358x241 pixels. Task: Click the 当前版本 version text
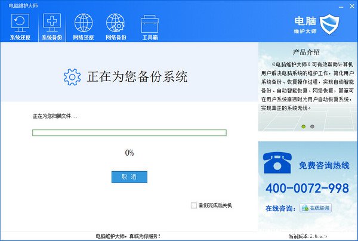tap(308, 236)
